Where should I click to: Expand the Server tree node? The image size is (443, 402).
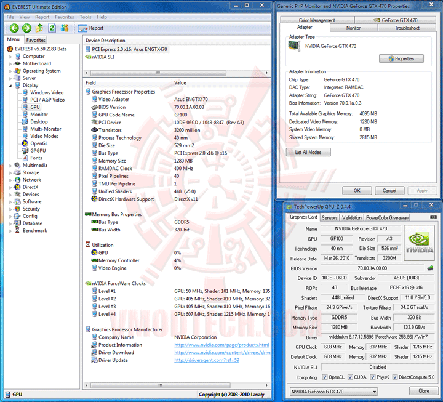10,78
